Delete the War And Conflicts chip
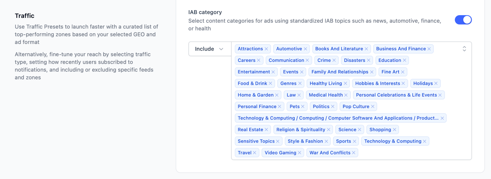Image resolution: width=491 pixels, height=179 pixels. click(354, 153)
